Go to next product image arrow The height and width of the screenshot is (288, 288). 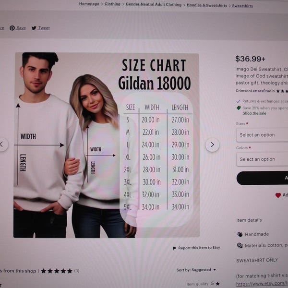click(x=212, y=145)
